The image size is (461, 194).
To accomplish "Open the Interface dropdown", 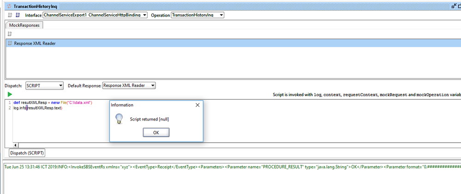I will pyautogui.click(x=95, y=15).
